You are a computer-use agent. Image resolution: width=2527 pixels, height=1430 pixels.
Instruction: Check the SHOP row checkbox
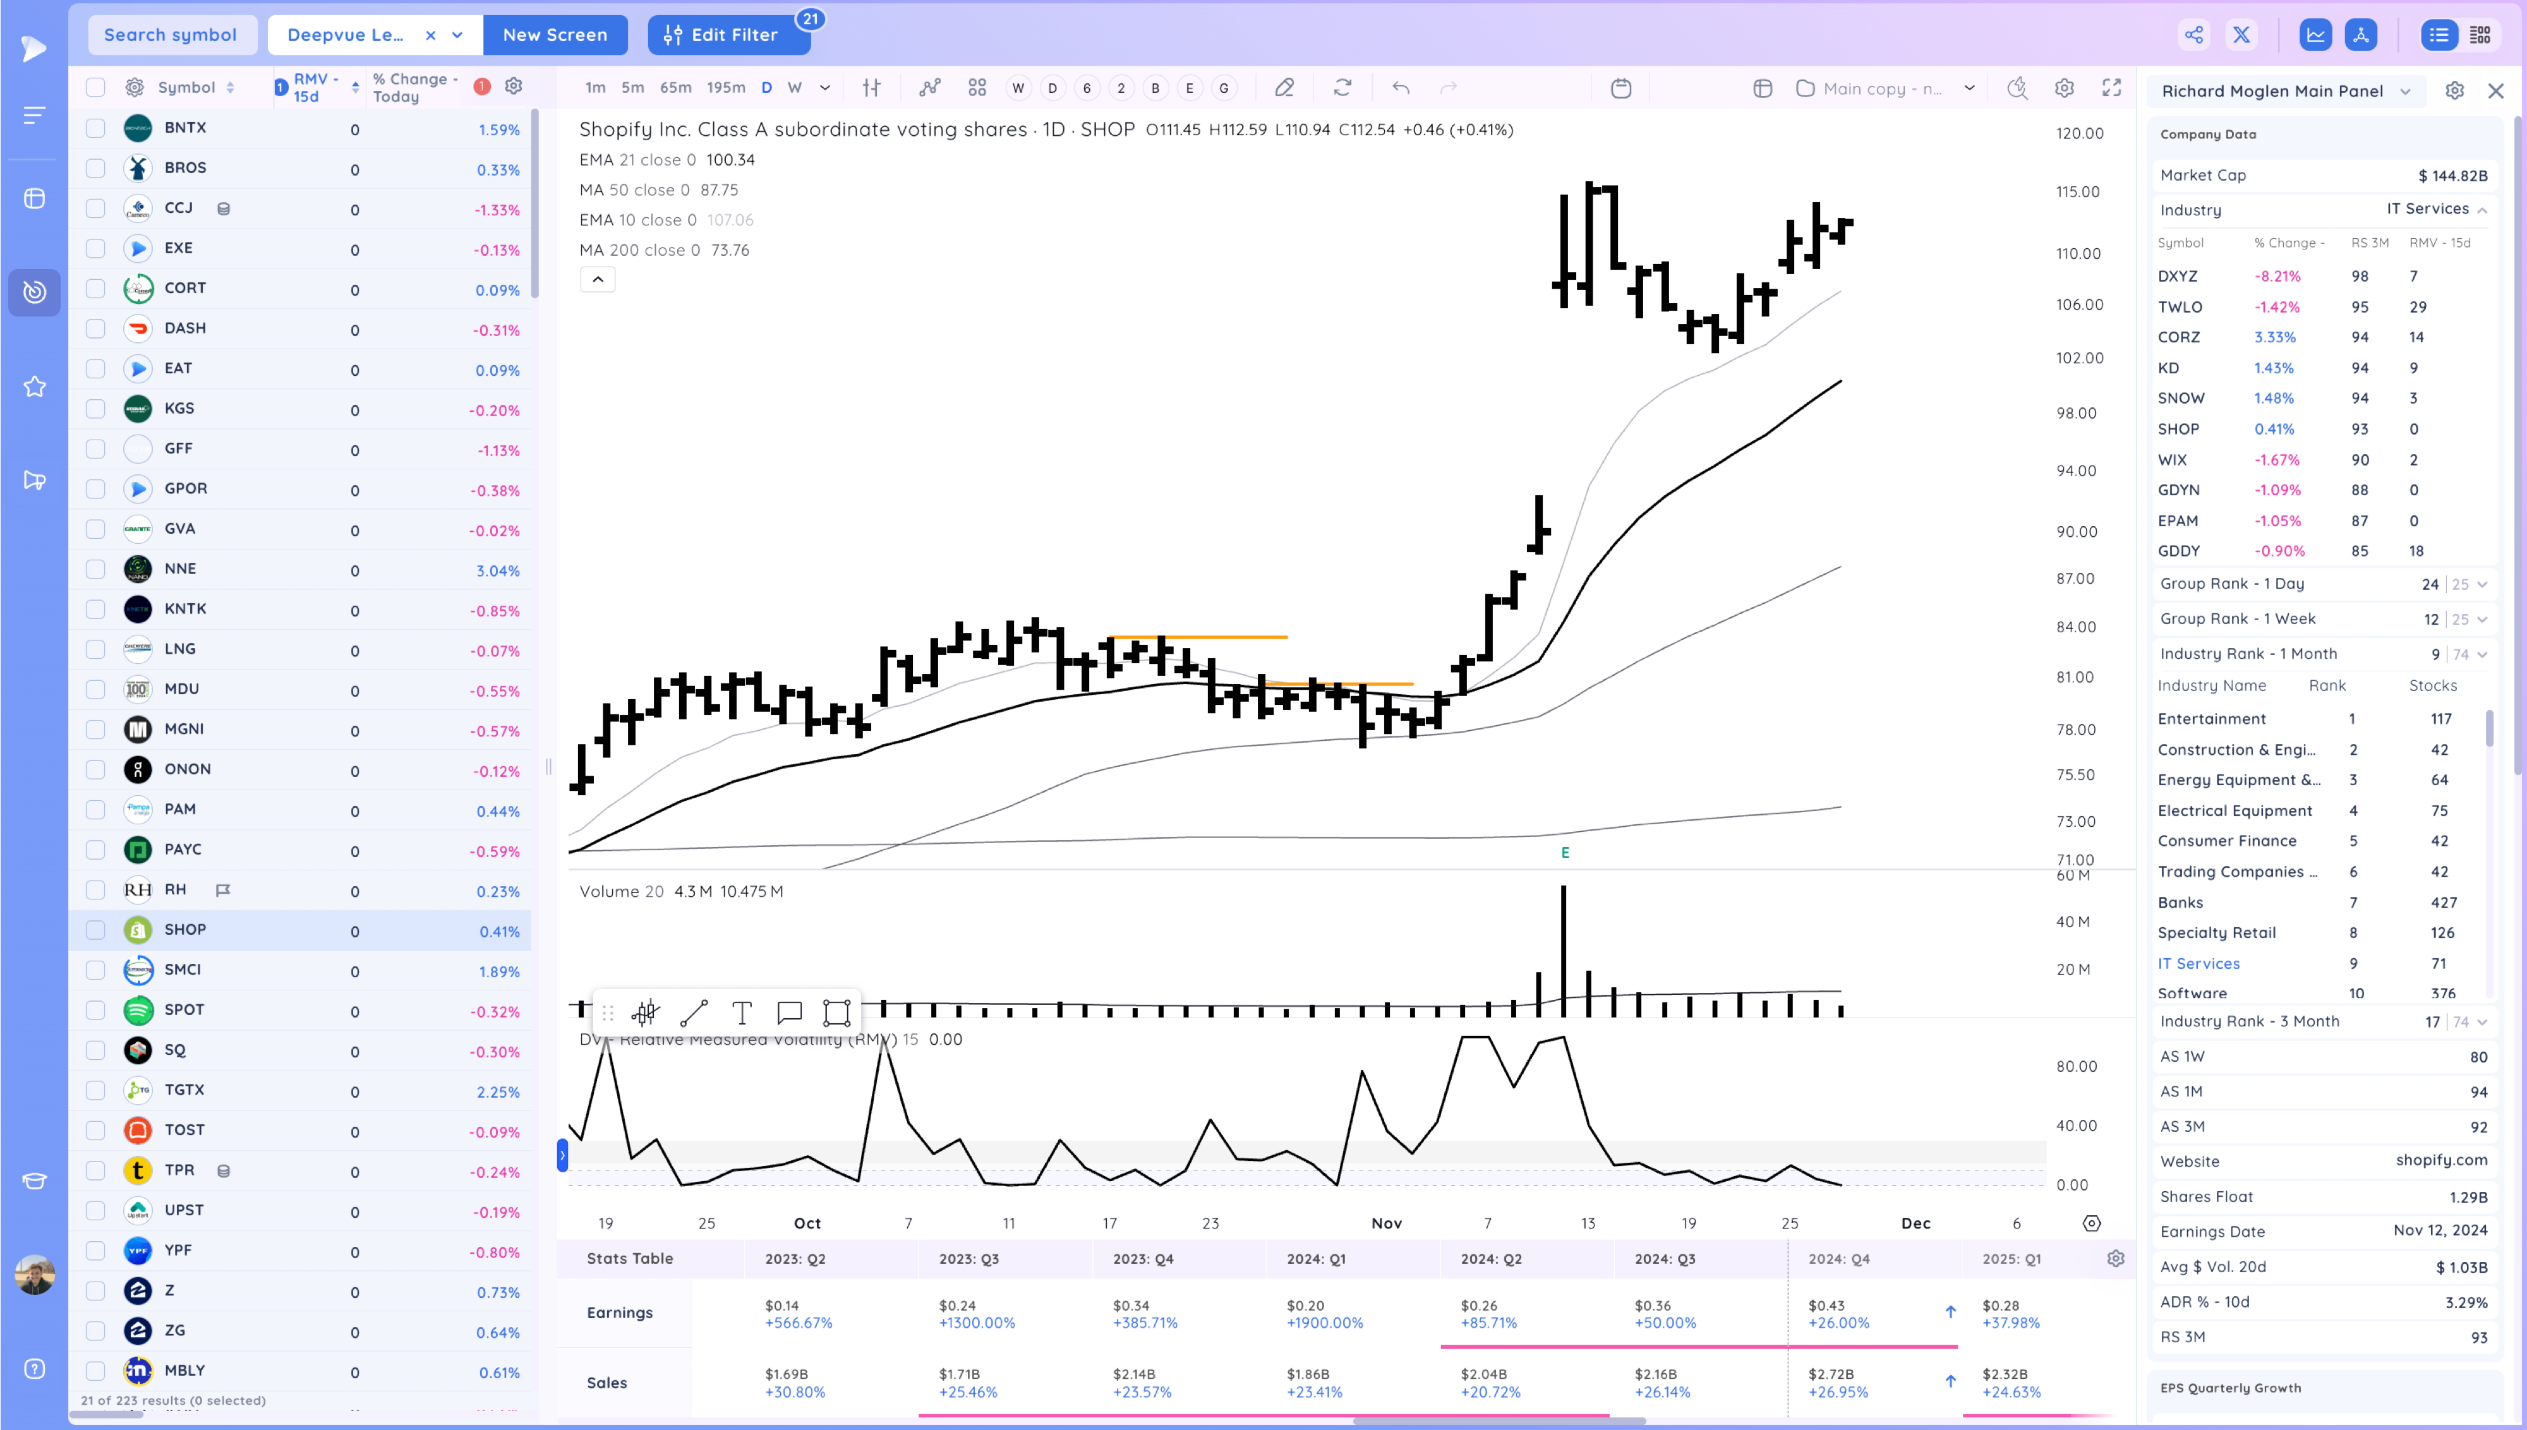(x=95, y=930)
